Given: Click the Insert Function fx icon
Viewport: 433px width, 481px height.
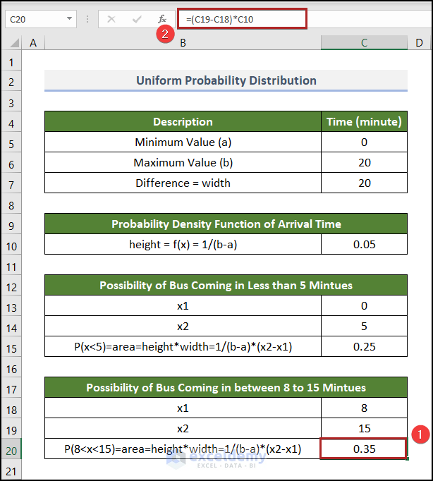Looking at the screenshot, I should (x=162, y=19).
